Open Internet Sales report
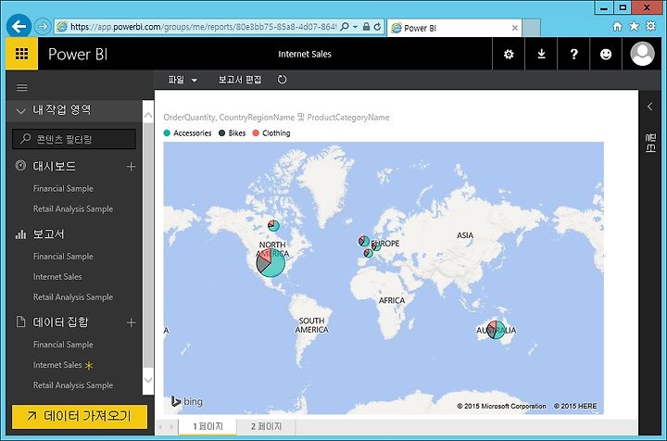 pyautogui.click(x=57, y=276)
